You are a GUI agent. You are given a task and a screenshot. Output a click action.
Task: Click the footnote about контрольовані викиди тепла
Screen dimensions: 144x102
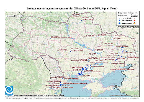pos(72,98)
